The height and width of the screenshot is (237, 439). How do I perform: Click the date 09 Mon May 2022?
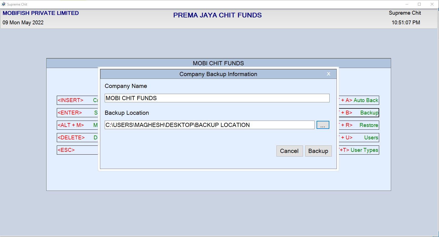23,23
